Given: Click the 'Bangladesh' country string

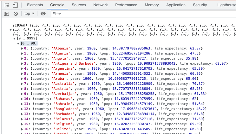Looking at the screenshot, I should pyautogui.click(x=66, y=109).
